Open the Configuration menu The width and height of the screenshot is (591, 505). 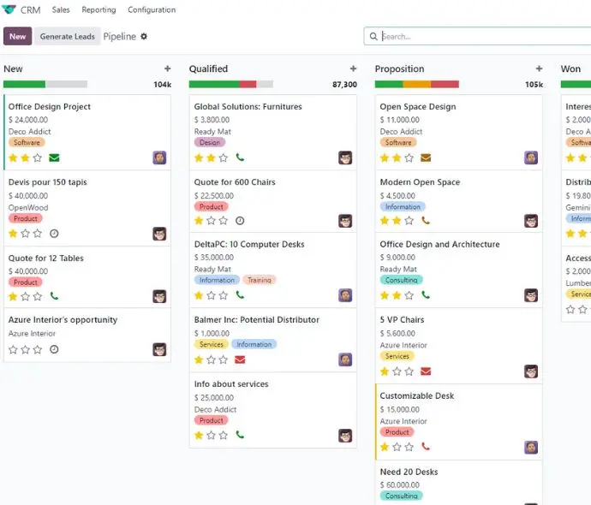click(152, 9)
